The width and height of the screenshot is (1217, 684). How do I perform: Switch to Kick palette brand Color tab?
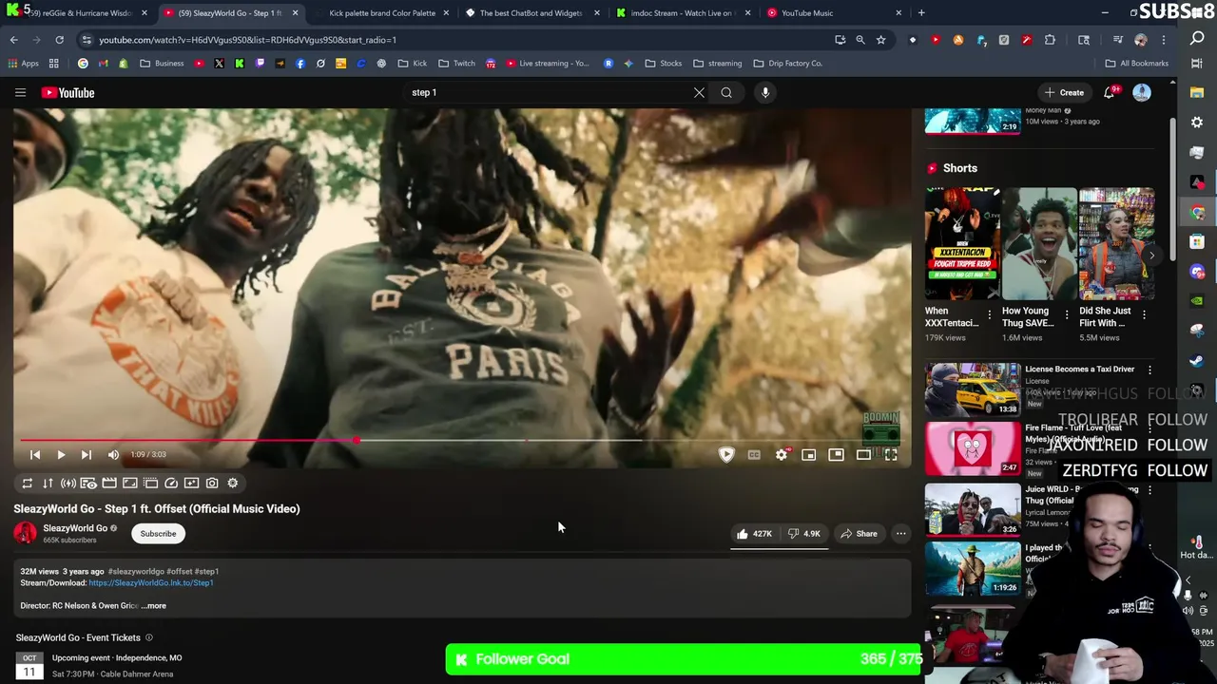[382, 13]
